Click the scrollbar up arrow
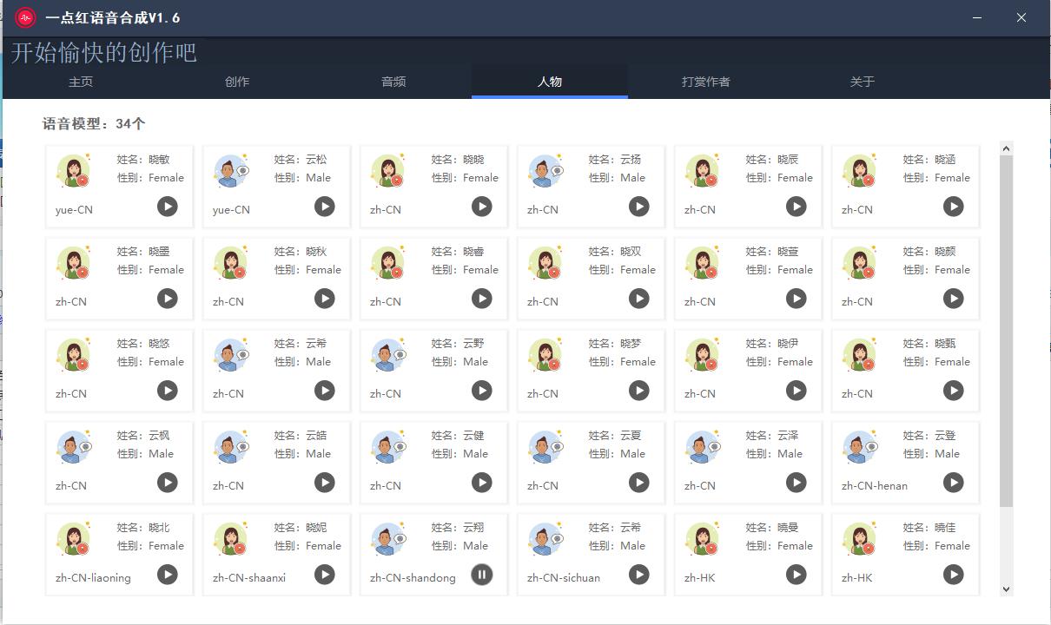 1006,148
